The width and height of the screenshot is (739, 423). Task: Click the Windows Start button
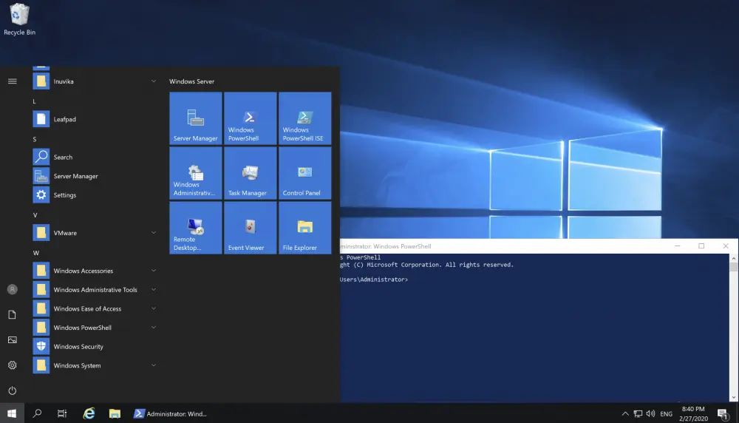[12, 413]
